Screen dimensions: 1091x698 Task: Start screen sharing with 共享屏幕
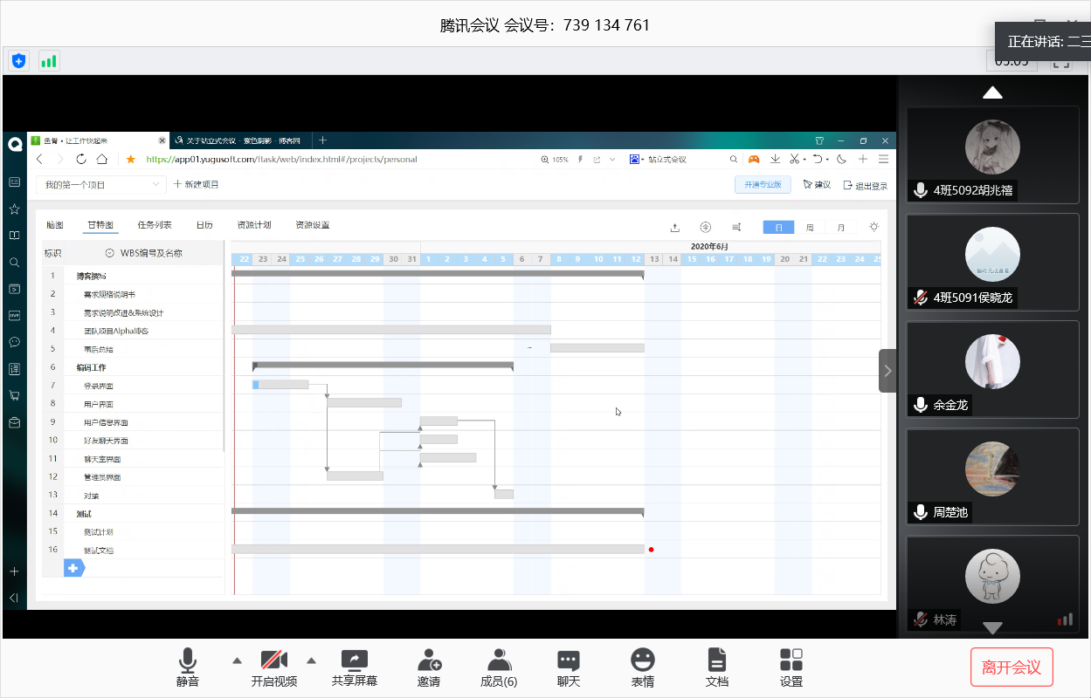click(x=355, y=668)
